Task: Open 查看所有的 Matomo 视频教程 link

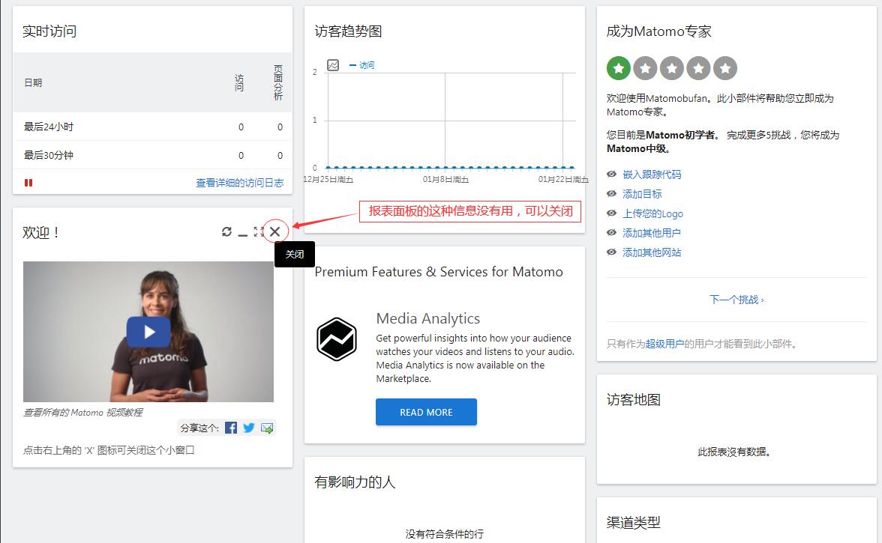Action: click(82, 412)
